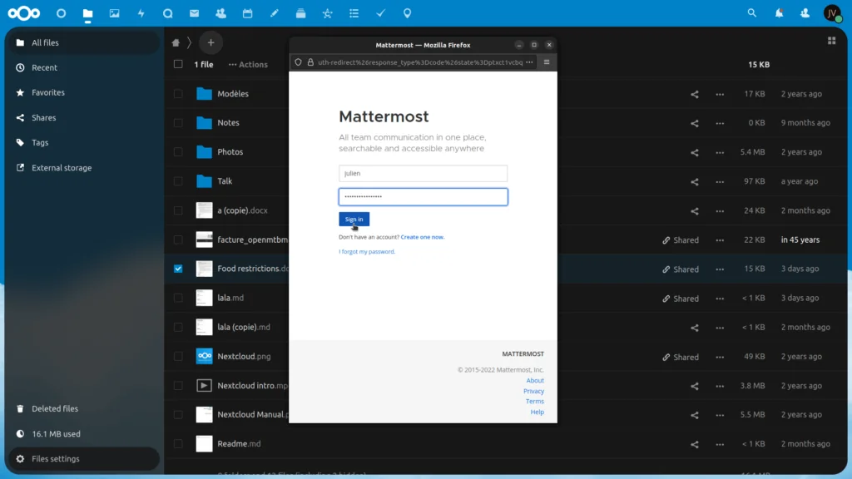Viewport: 852px width, 479px height.
Task: Open the Tasks checkmark icon
Action: (x=380, y=13)
